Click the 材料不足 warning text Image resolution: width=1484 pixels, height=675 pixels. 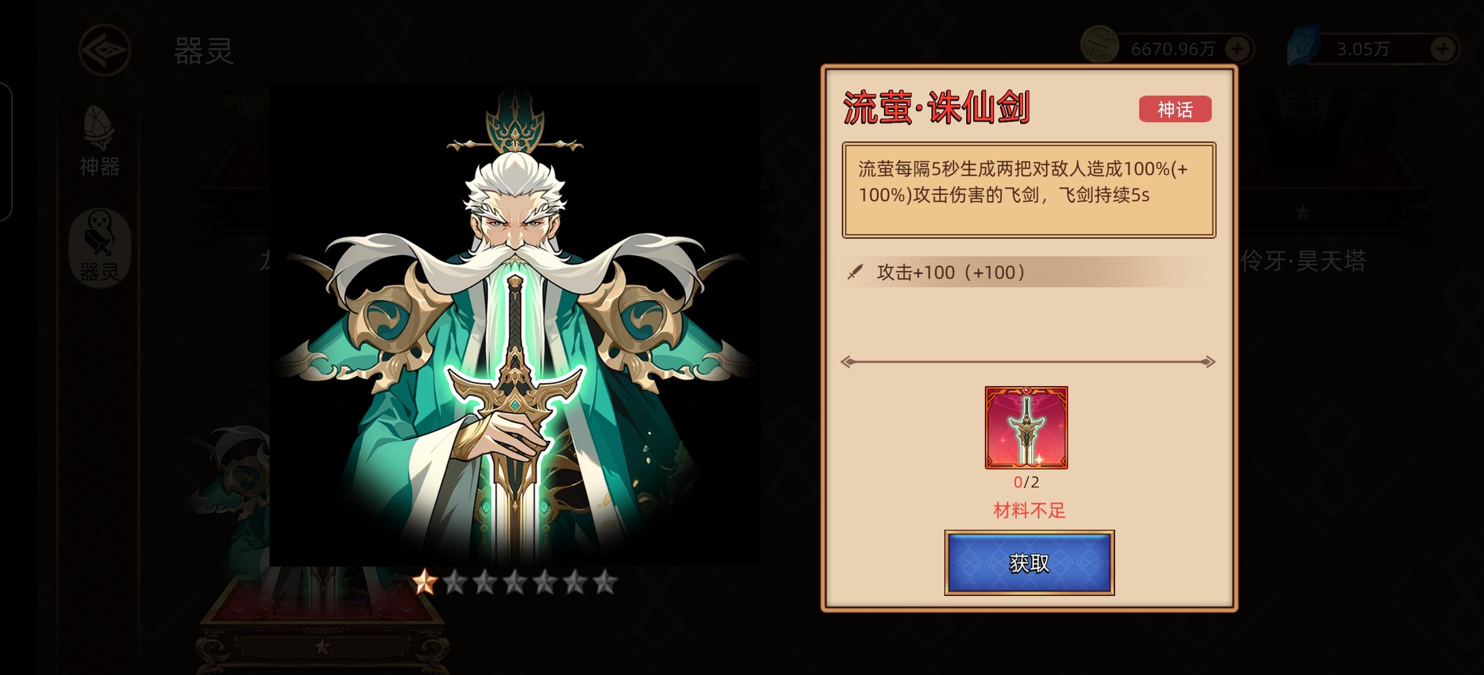1030,510
